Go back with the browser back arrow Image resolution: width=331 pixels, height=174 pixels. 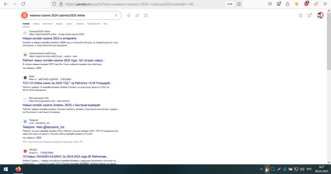(6, 4)
